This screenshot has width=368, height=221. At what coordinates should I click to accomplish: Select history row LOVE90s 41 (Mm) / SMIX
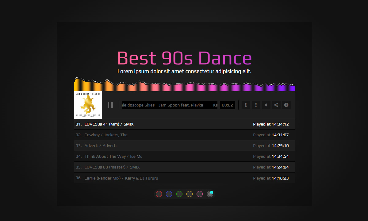pyautogui.click(x=185, y=124)
